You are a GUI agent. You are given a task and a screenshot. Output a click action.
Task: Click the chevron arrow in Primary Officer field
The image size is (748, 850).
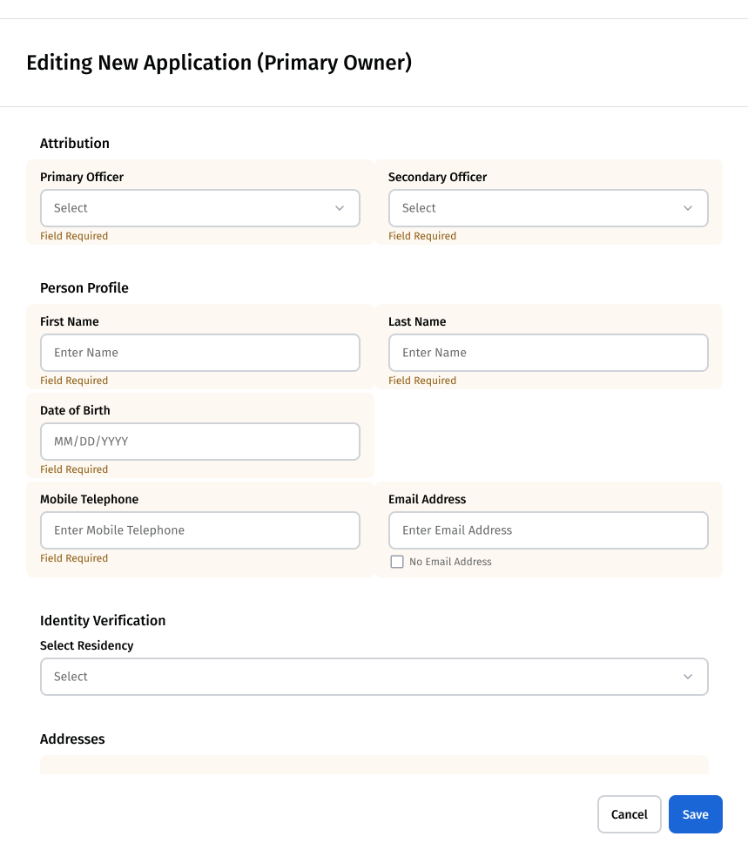pyautogui.click(x=340, y=208)
